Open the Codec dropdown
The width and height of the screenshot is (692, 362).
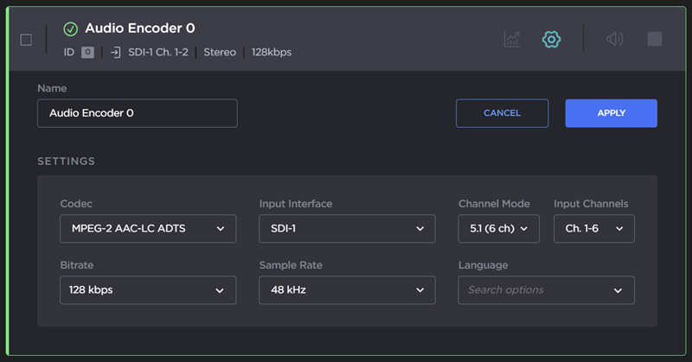[x=148, y=229]
